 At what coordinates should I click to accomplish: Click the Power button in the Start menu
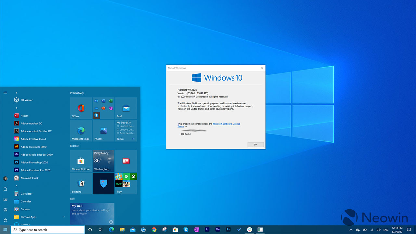pyautogui.click(x=5, y=220)
